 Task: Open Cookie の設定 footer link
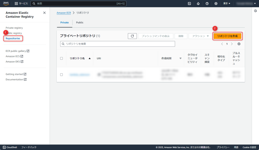point(249,147)
